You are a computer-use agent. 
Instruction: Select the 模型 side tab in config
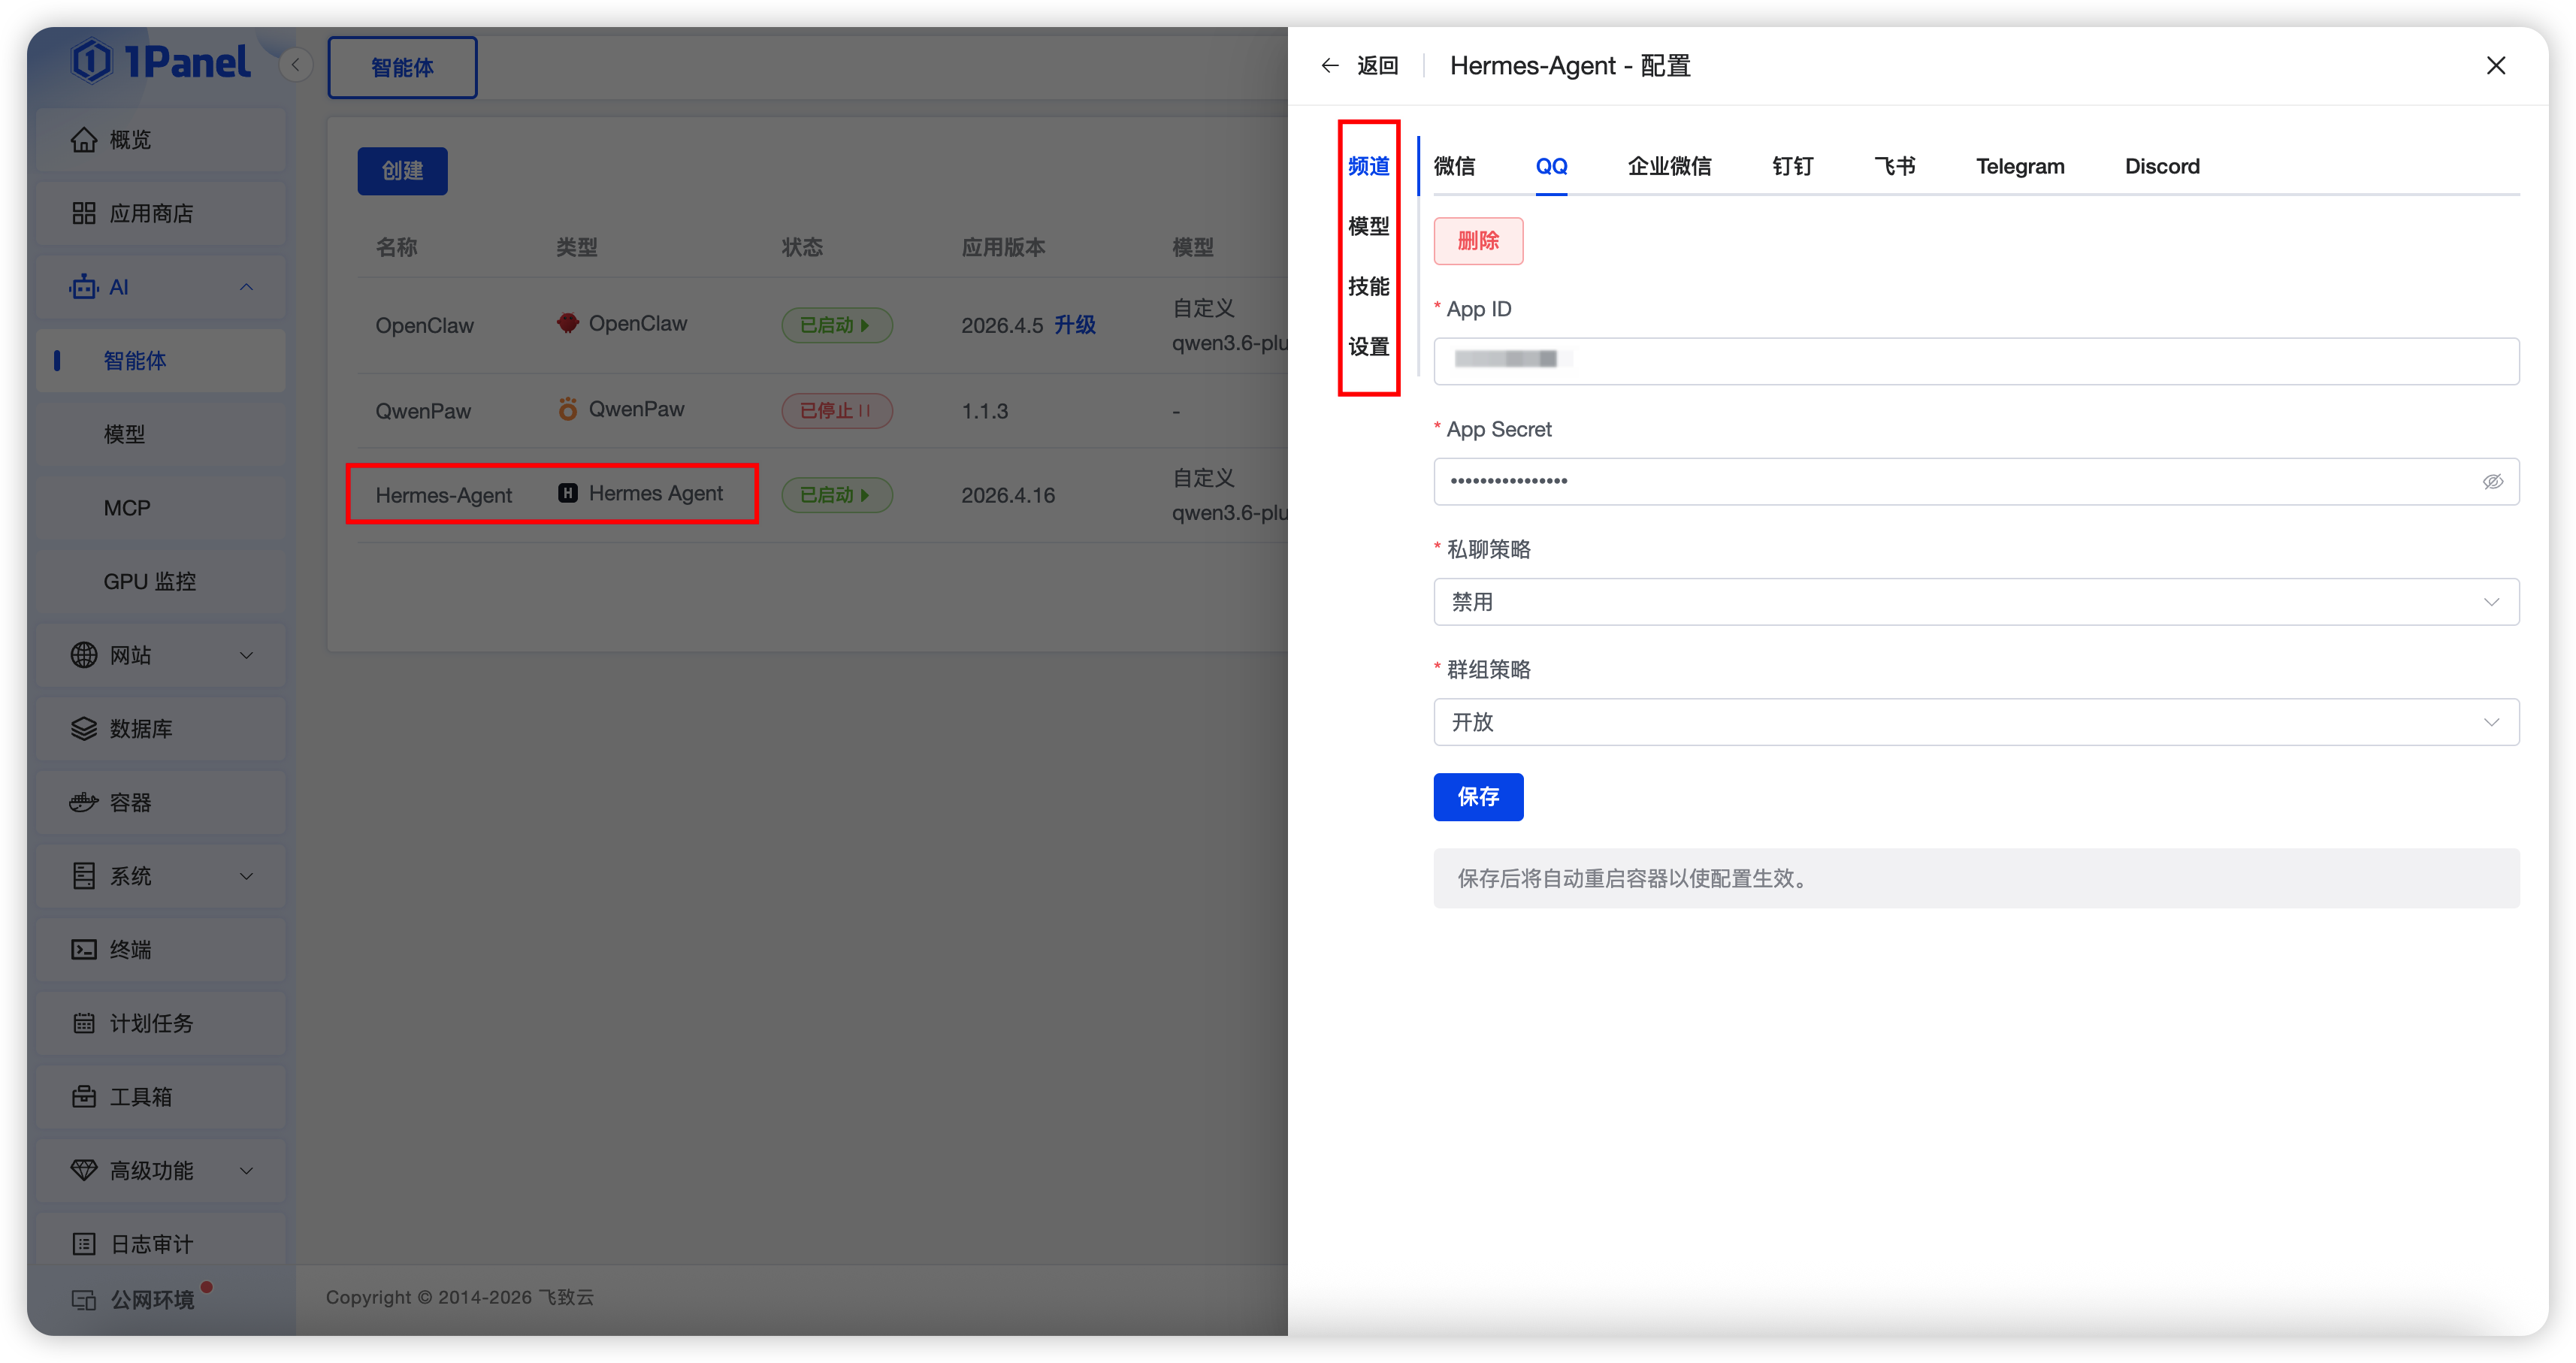point(1368,226)
